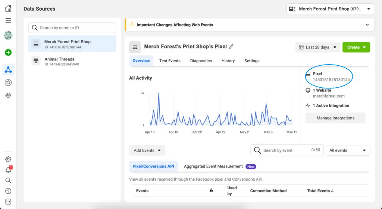
Task: Click the Search by name or ID field
Action: pyautogui.click(x=72, y=28)
